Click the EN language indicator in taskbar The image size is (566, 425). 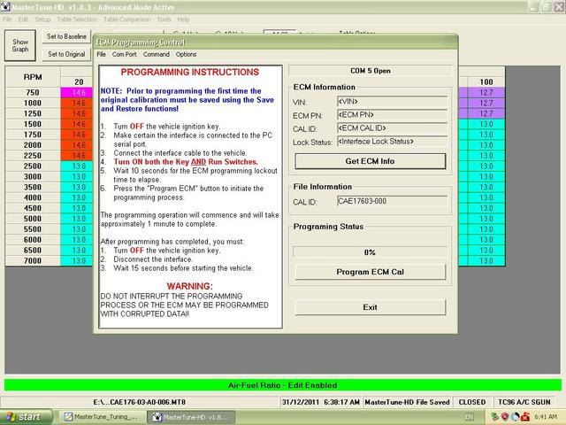coord(469,417)
